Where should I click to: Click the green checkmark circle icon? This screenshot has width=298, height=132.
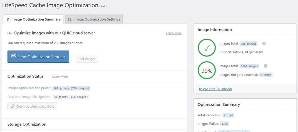point(207,48)
